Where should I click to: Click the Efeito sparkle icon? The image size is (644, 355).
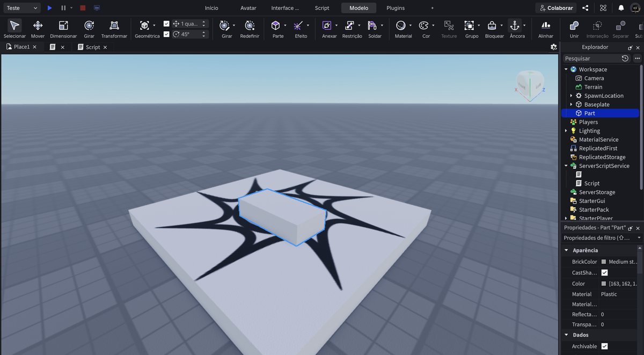298,26
